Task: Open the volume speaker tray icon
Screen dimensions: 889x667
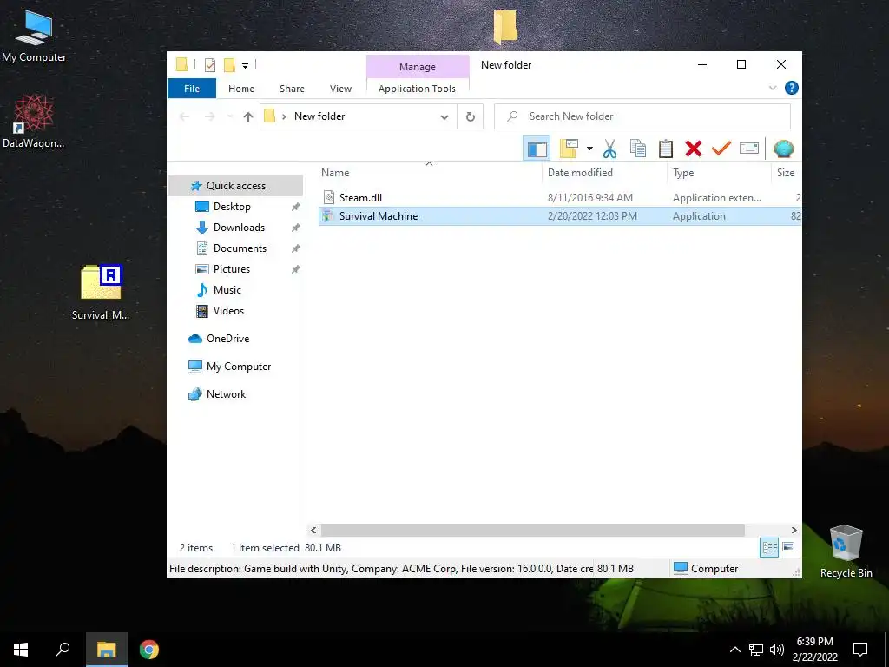Action: pos(777,650)
